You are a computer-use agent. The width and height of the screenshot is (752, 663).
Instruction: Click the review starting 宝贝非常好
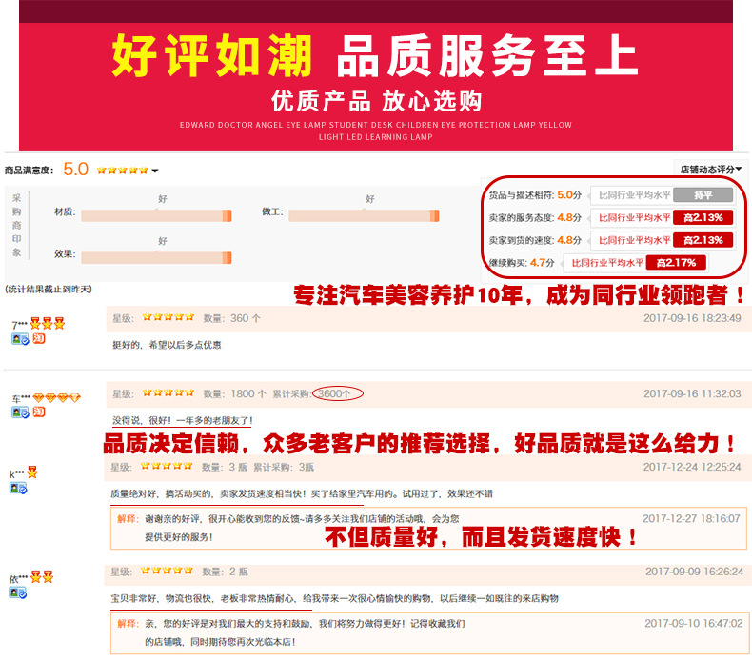click(335, 598)
